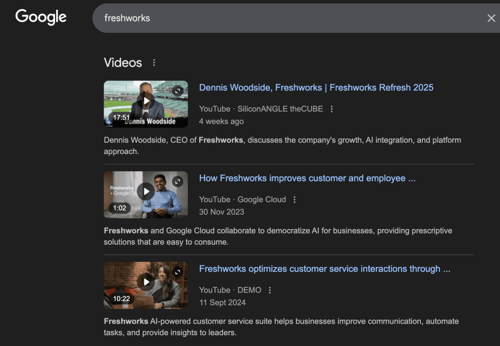The image size is (500, 346).
Task: Click the Google logo
Action: 41,18
